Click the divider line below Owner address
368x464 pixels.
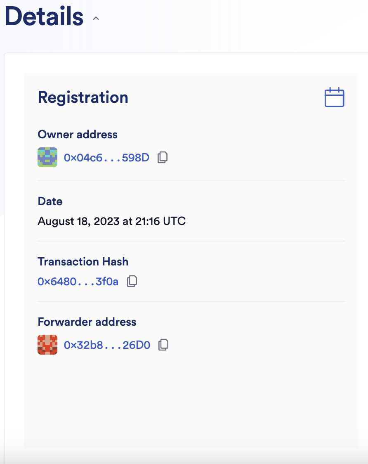click(191, 181)
